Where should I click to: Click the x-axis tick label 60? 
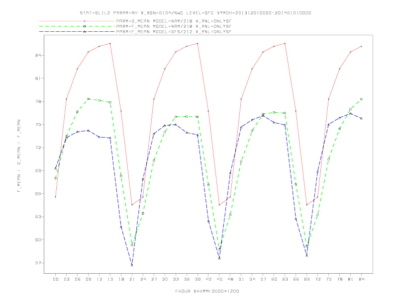click(x=274, y=279)
